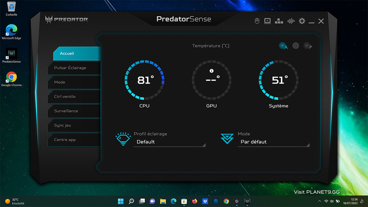This screenshot has height=207, width=368.
Task: Select Microsoft Edge desktop shortcut
Action: pyautogui.click(x=11, y=32)
